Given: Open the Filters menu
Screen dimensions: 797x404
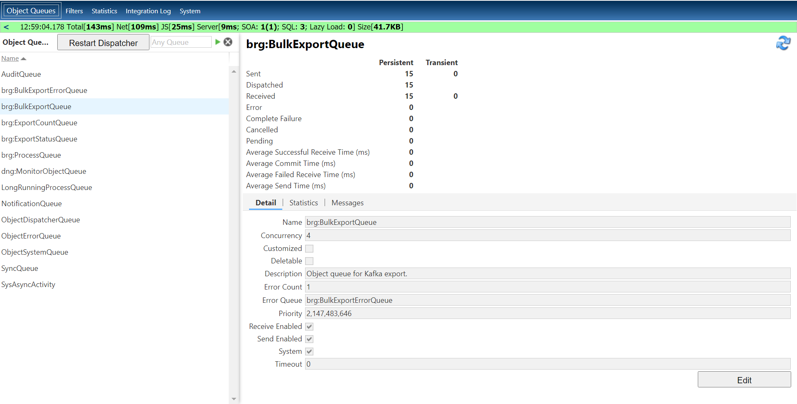Looking at the screenshot, I should pyautogui.click(x=74, y=11).
